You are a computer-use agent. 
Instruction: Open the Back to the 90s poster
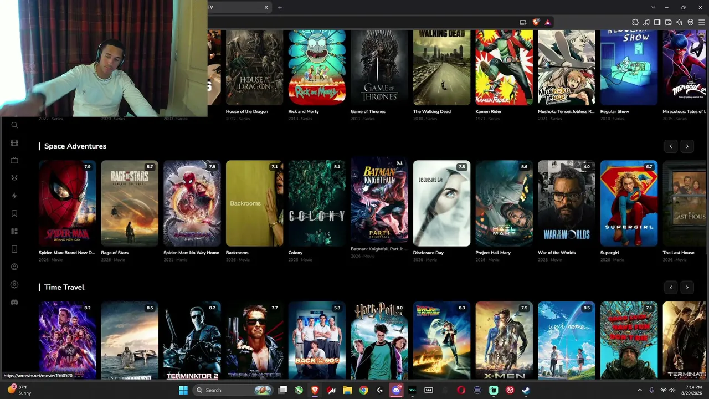[317, 340]
